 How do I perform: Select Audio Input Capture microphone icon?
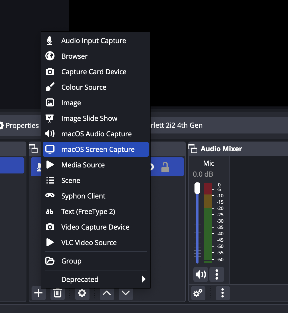point(50,41)
